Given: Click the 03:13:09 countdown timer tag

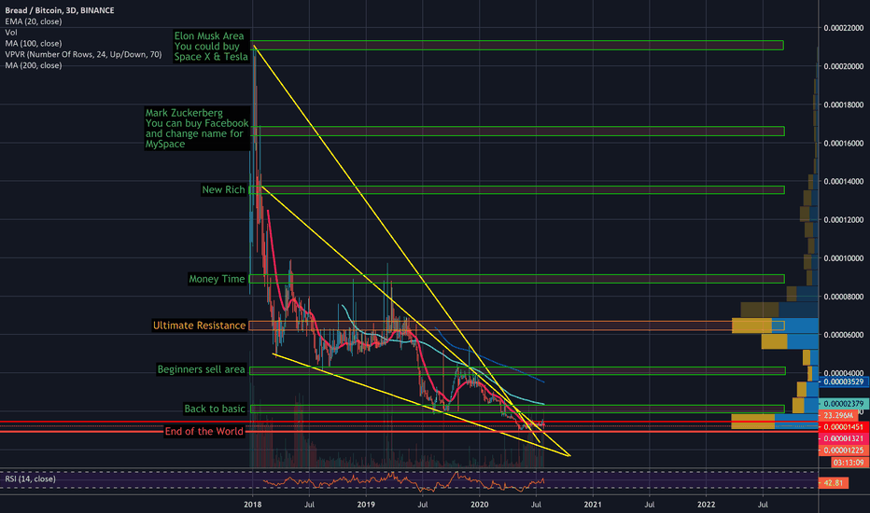Looking at the screenshot, I should click(849, 462).
